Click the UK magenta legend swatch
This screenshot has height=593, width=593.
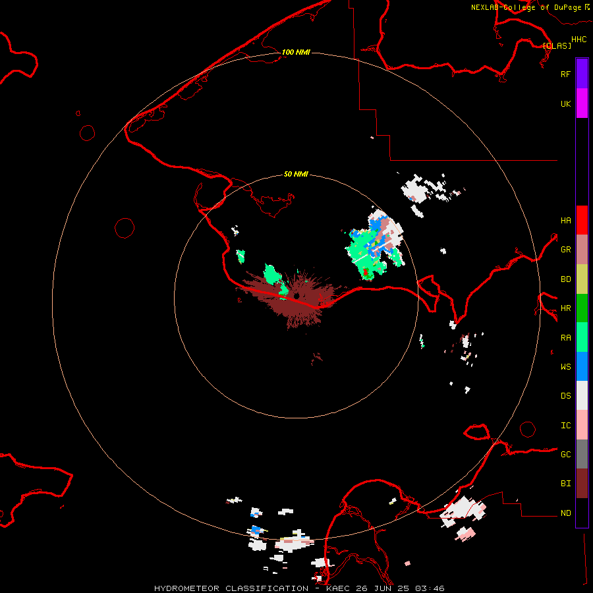click(x=582, y=103)
